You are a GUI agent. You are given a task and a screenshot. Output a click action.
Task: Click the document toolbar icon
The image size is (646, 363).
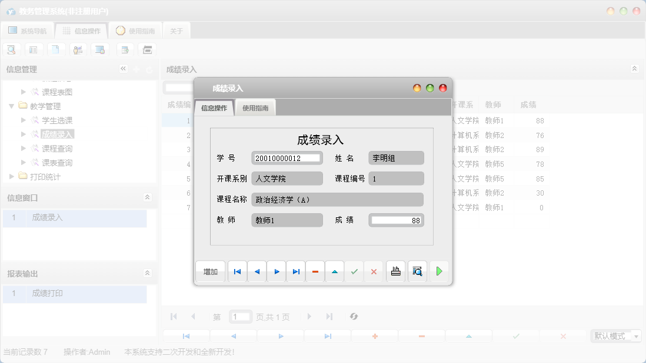pyautogui.click(x=56, y=49)
